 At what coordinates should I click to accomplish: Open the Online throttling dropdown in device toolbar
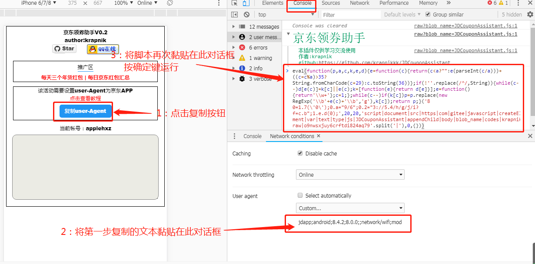[148, 3]
